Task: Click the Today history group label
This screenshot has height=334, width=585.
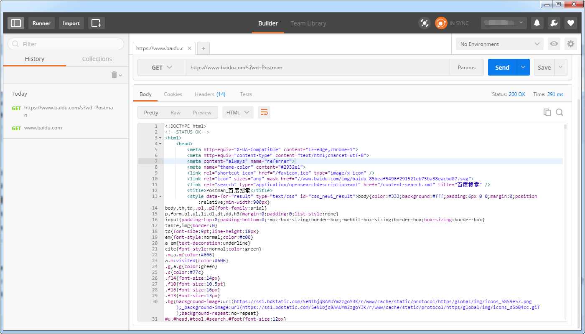Action: pos(19,94)
